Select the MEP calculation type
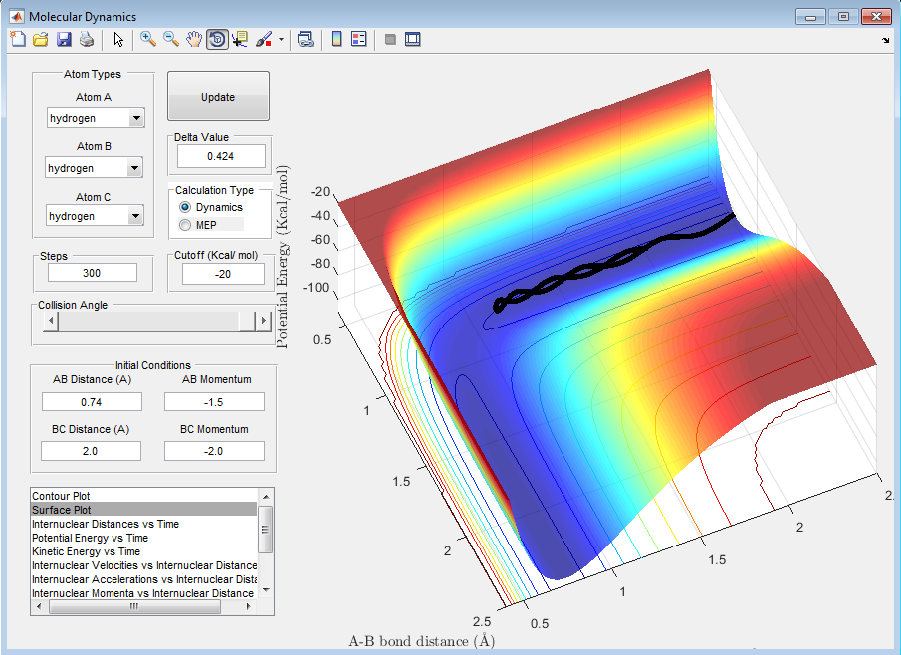The width and height of the screenshot is (901, 655). pyautogui.click(x=185, y=225)
